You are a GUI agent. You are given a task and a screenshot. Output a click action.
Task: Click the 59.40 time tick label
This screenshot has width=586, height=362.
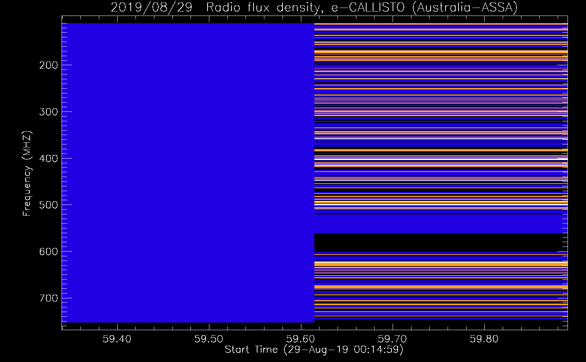coord(117,339)
